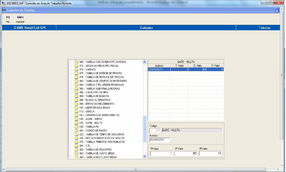Click folder icon of 101 - LIMITE DE DIAS BAIXA

pyautogui.click(x=76, y=107)
